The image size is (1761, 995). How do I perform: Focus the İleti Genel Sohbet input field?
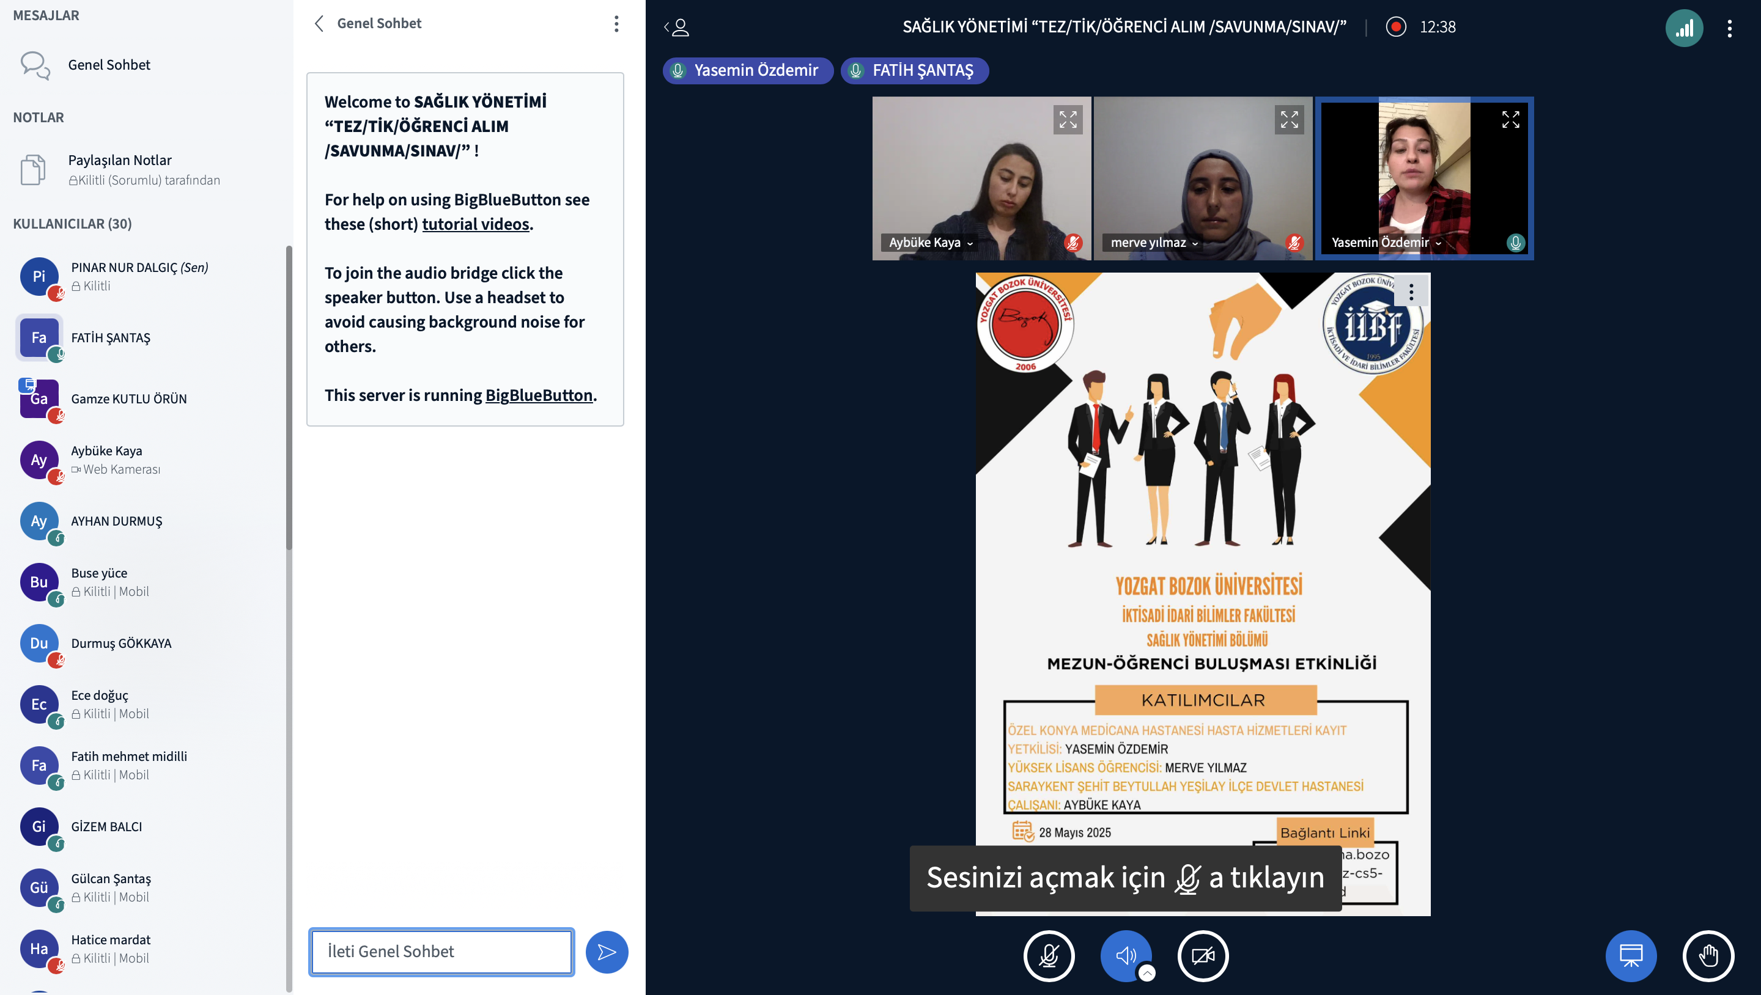click(x=441, y=951)
